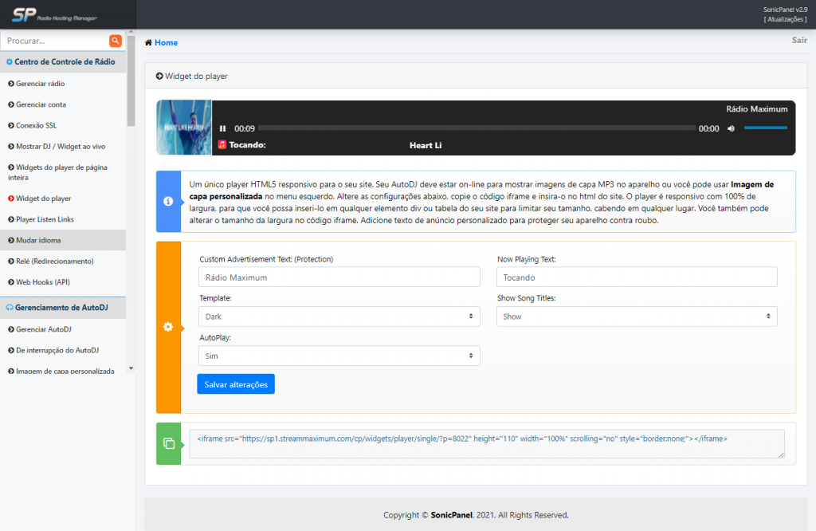Go to the Home breadcrumb link
Viewport: 816px width, 531px height.
[166, 43]
